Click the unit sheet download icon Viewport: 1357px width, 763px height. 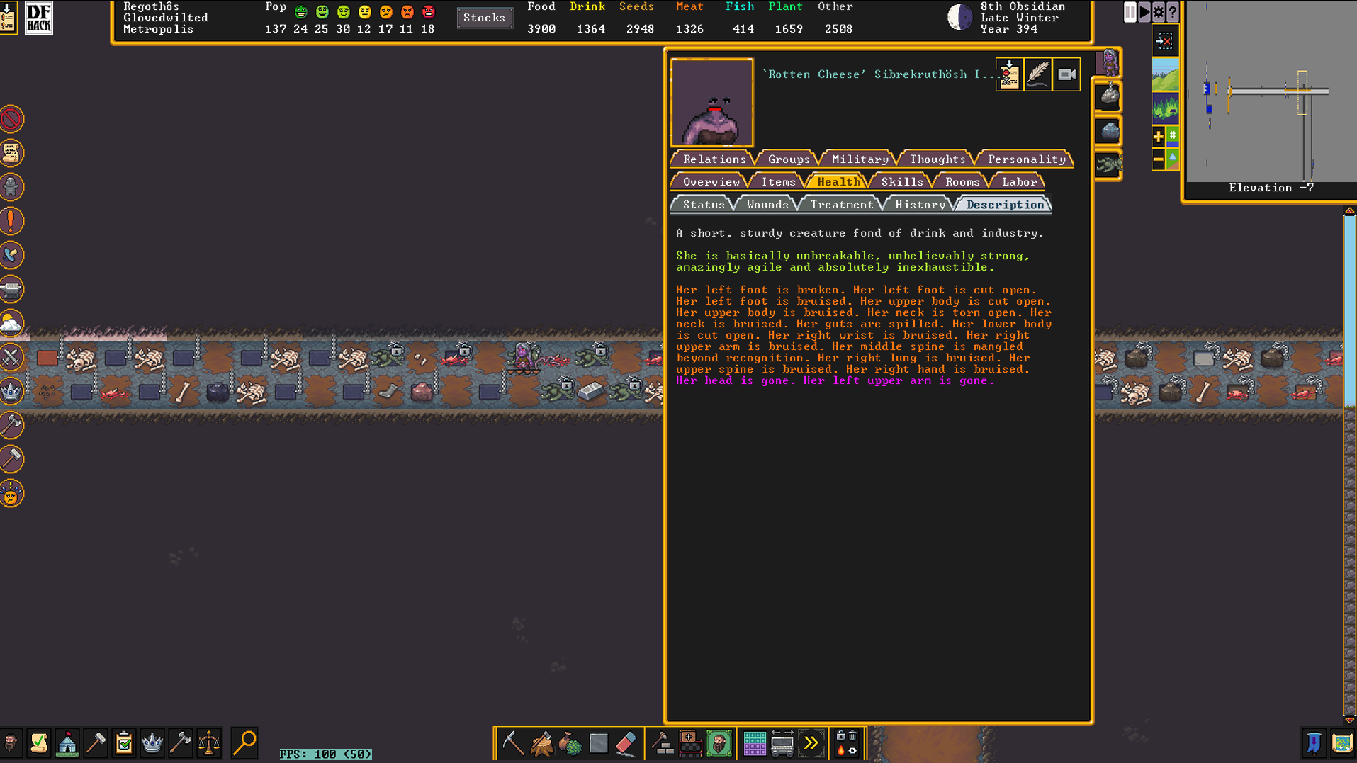(x=1010, y=74)
